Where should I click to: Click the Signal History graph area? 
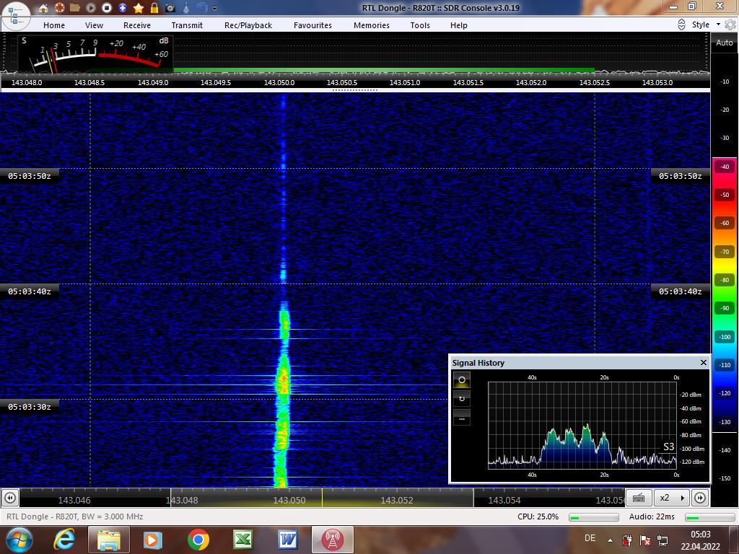click(x=582, y=425)
